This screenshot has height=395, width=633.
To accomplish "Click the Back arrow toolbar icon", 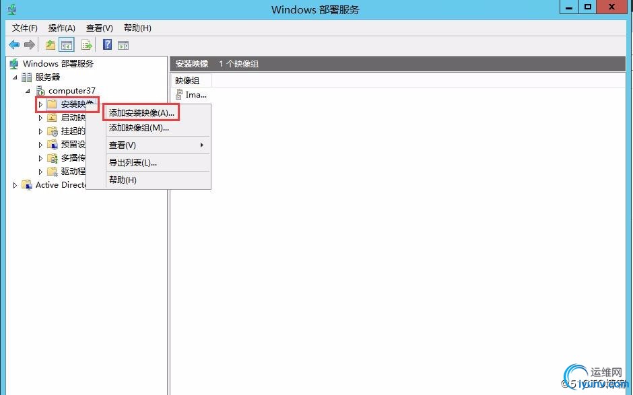I will tap(14, 45).
